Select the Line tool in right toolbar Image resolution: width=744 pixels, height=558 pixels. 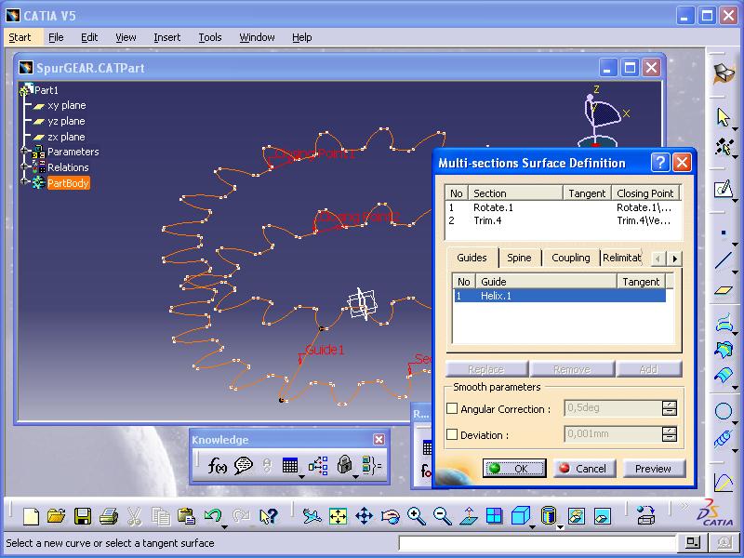[724, 261]
